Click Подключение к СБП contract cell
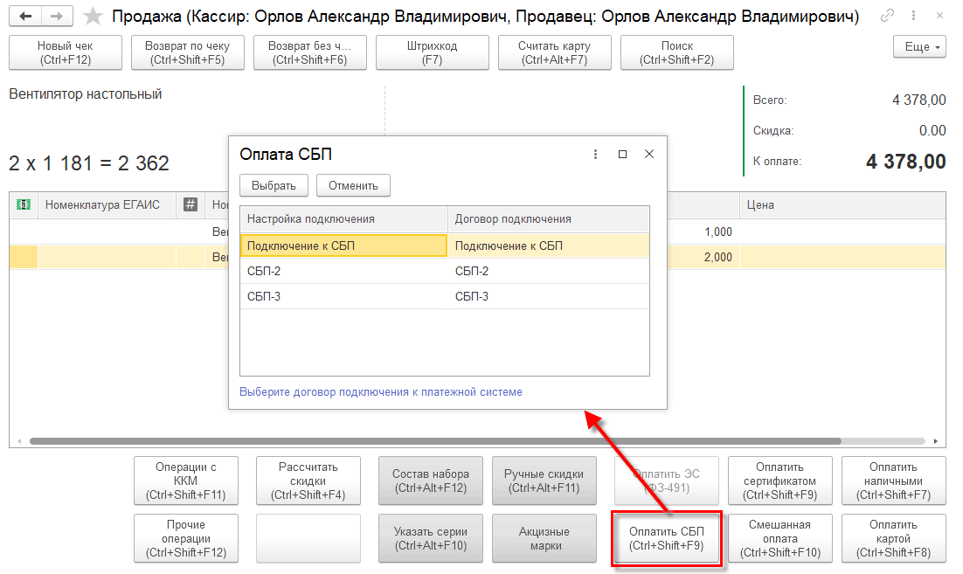Viewport: 963px width, 574px height. coord(549,246)
